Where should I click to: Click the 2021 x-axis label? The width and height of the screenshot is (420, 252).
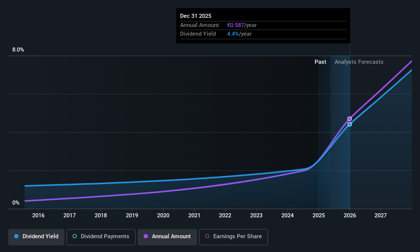pos(194,215)
